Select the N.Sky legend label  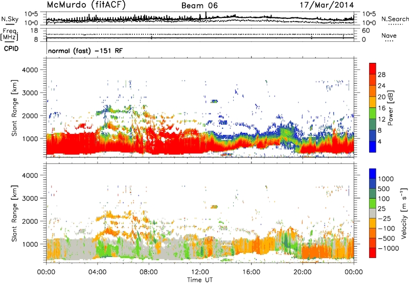tap(10, 19)
